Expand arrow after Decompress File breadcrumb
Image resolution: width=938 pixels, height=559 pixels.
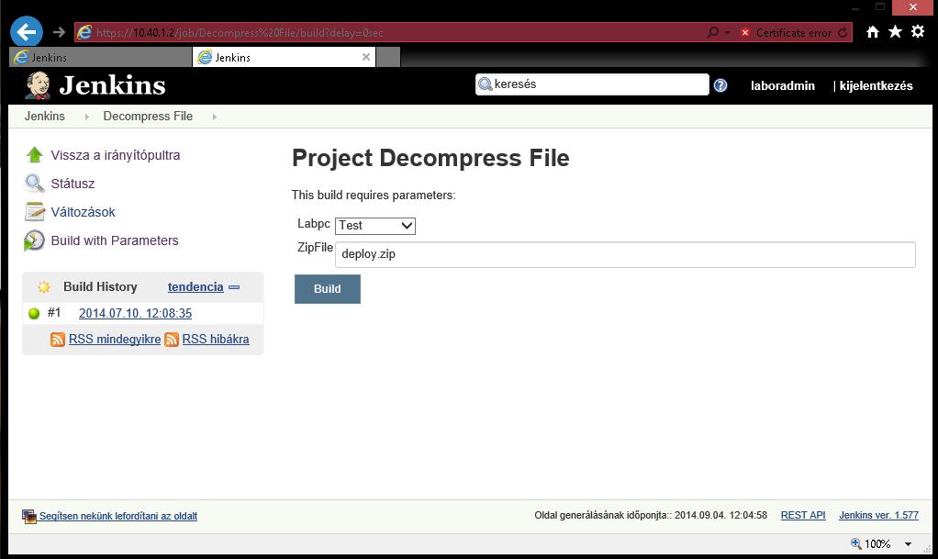click(214, 117)
